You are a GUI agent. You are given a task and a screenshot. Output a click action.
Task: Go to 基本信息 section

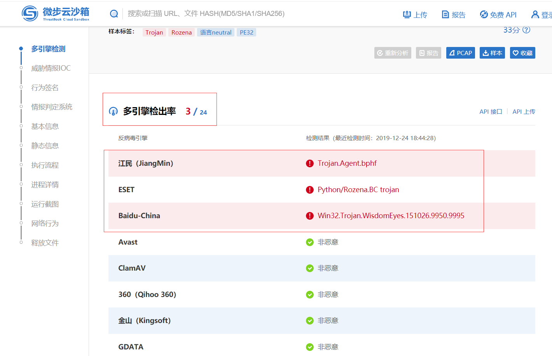click(x=45, y=127)
